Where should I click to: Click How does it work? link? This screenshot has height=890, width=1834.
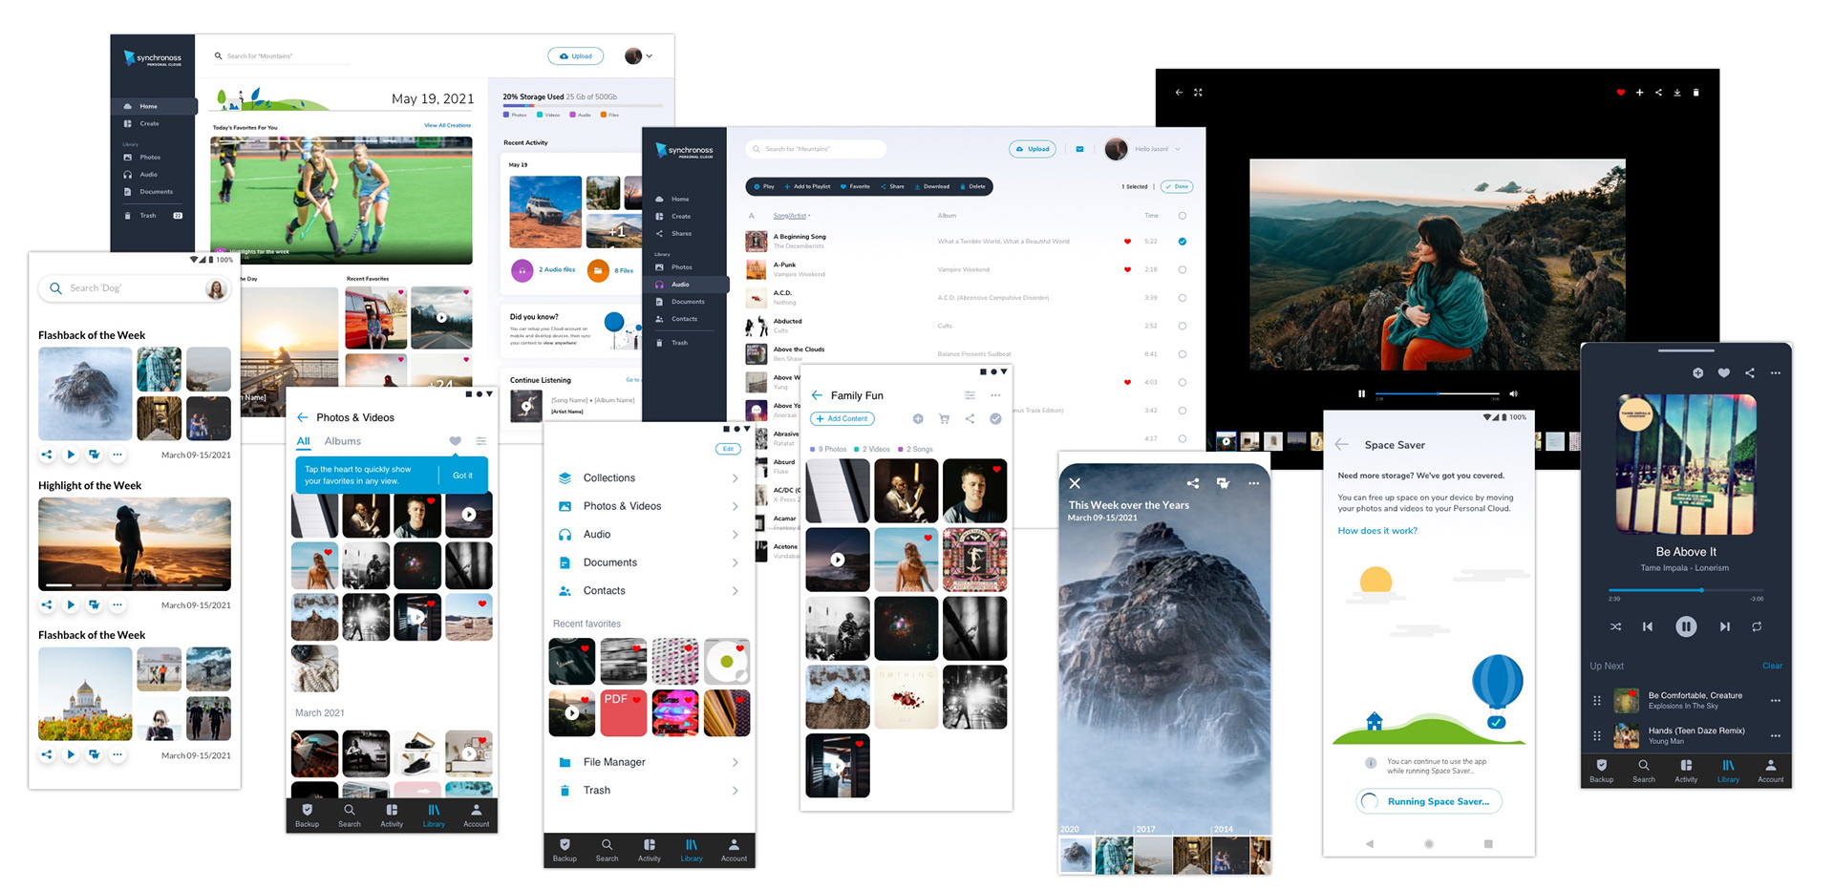(x=1377, y=531)
